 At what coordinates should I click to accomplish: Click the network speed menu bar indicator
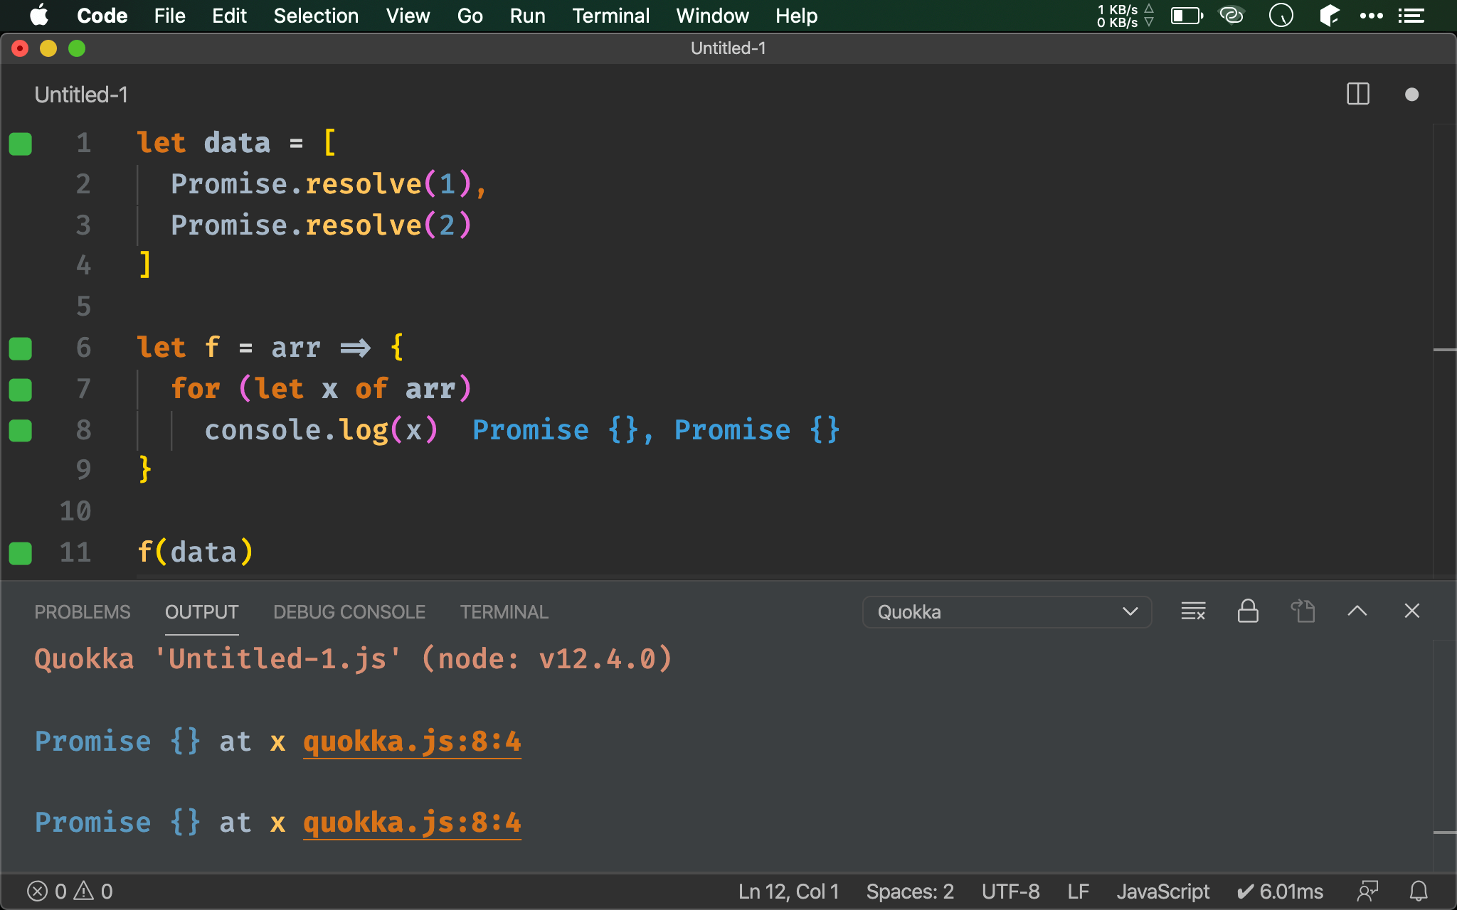click(x=1125, y=16)
